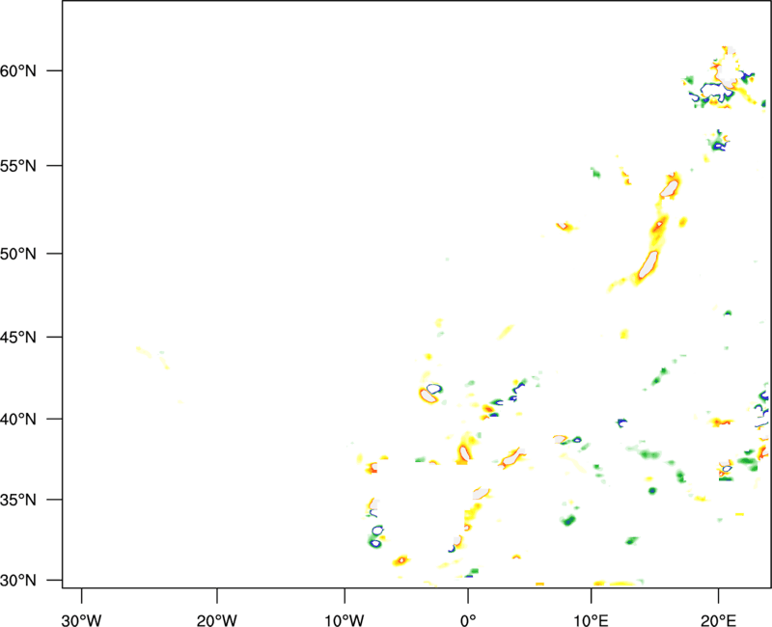The width and height of the screenshot is (772, 627).
Task: Click the 60°N latitude axis label
Action: (x=18, y=71)
